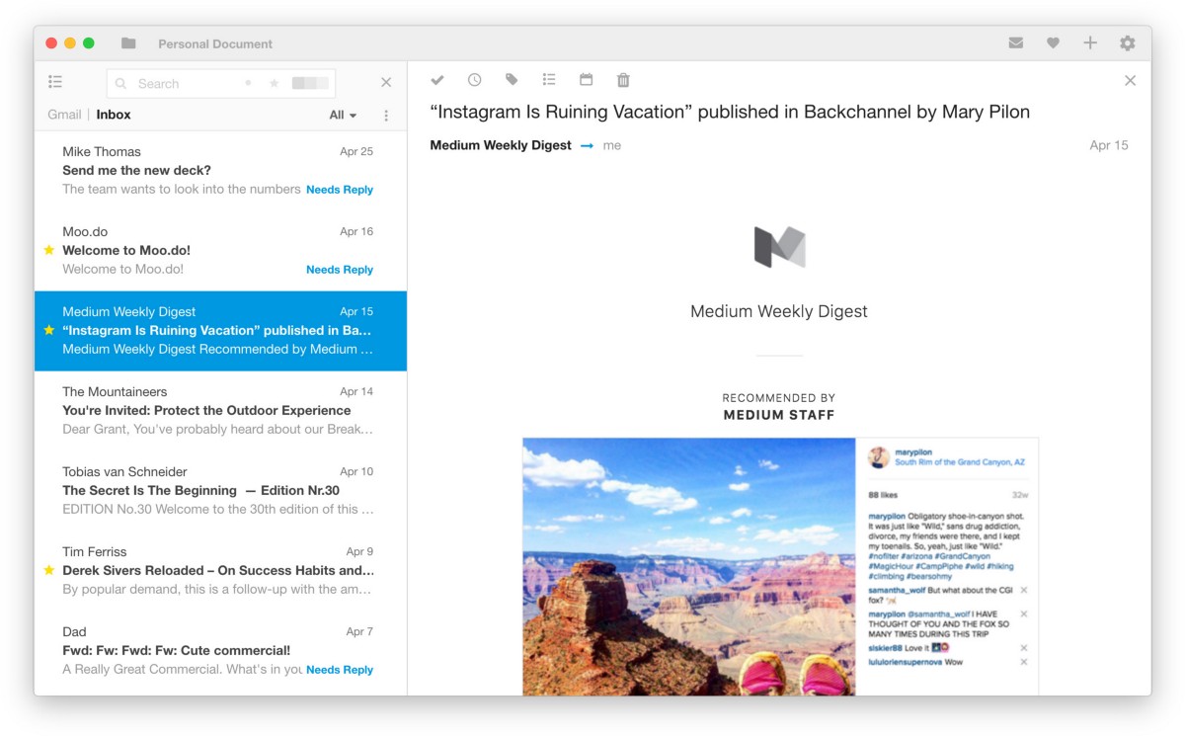
Task: Open the calendar icon in email toolbar
Action: coord(586,80)
